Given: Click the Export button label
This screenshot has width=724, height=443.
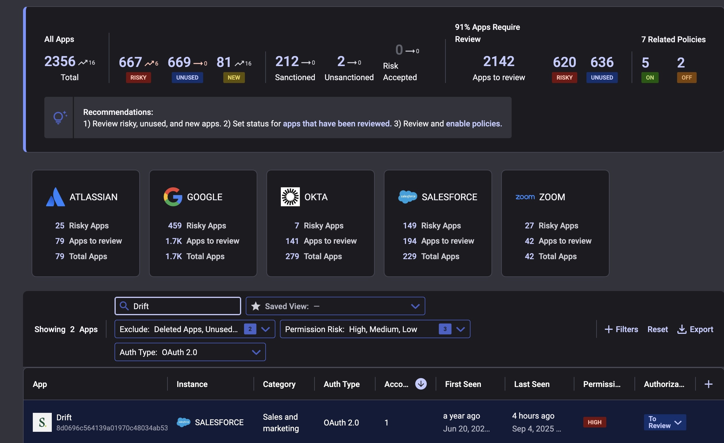Looking at the screenshot, I should click(701, 329).
